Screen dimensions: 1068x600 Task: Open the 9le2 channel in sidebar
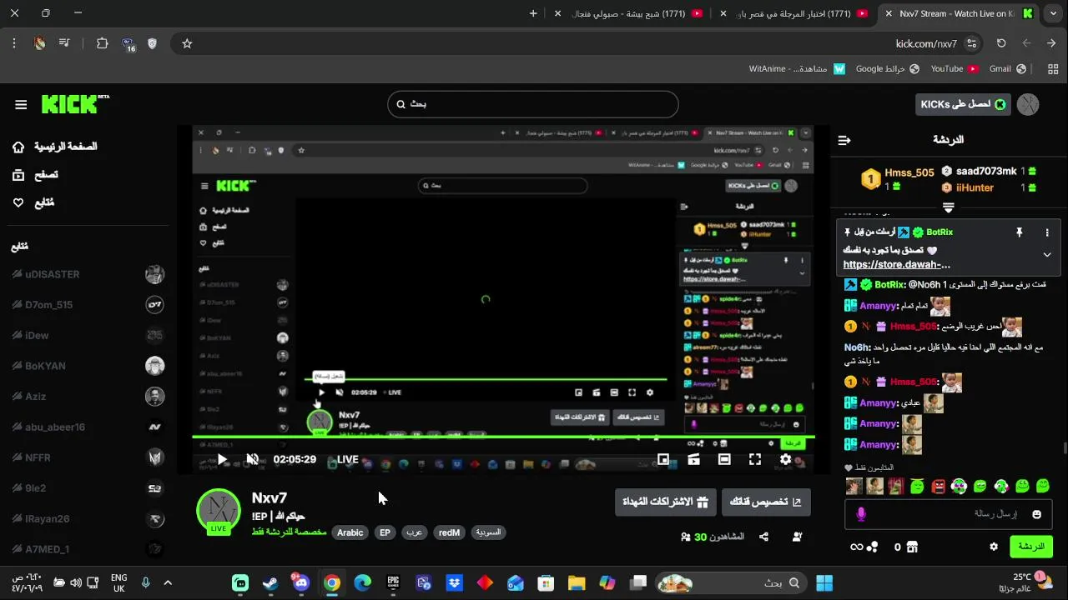(88, 488)
